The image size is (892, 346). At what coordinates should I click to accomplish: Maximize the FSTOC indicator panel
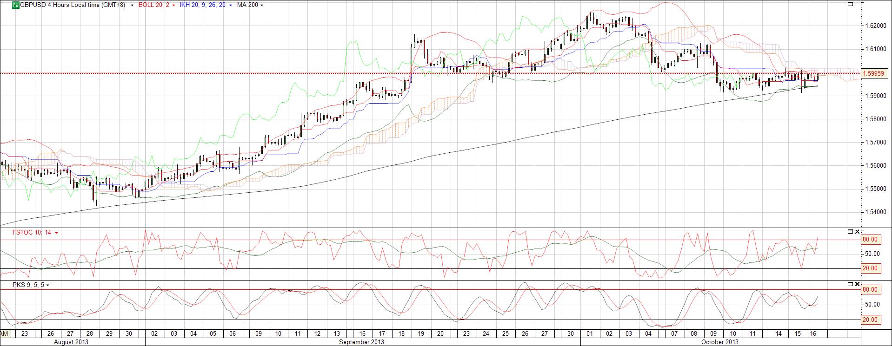[851, 232]
